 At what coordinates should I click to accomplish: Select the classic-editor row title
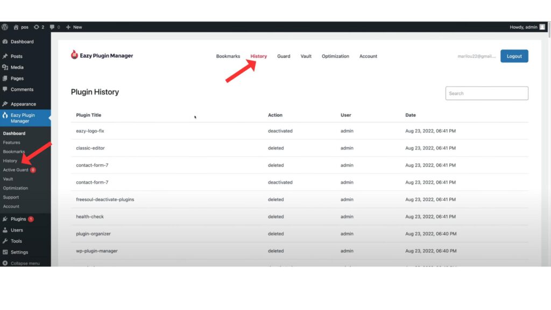point(90,148)
